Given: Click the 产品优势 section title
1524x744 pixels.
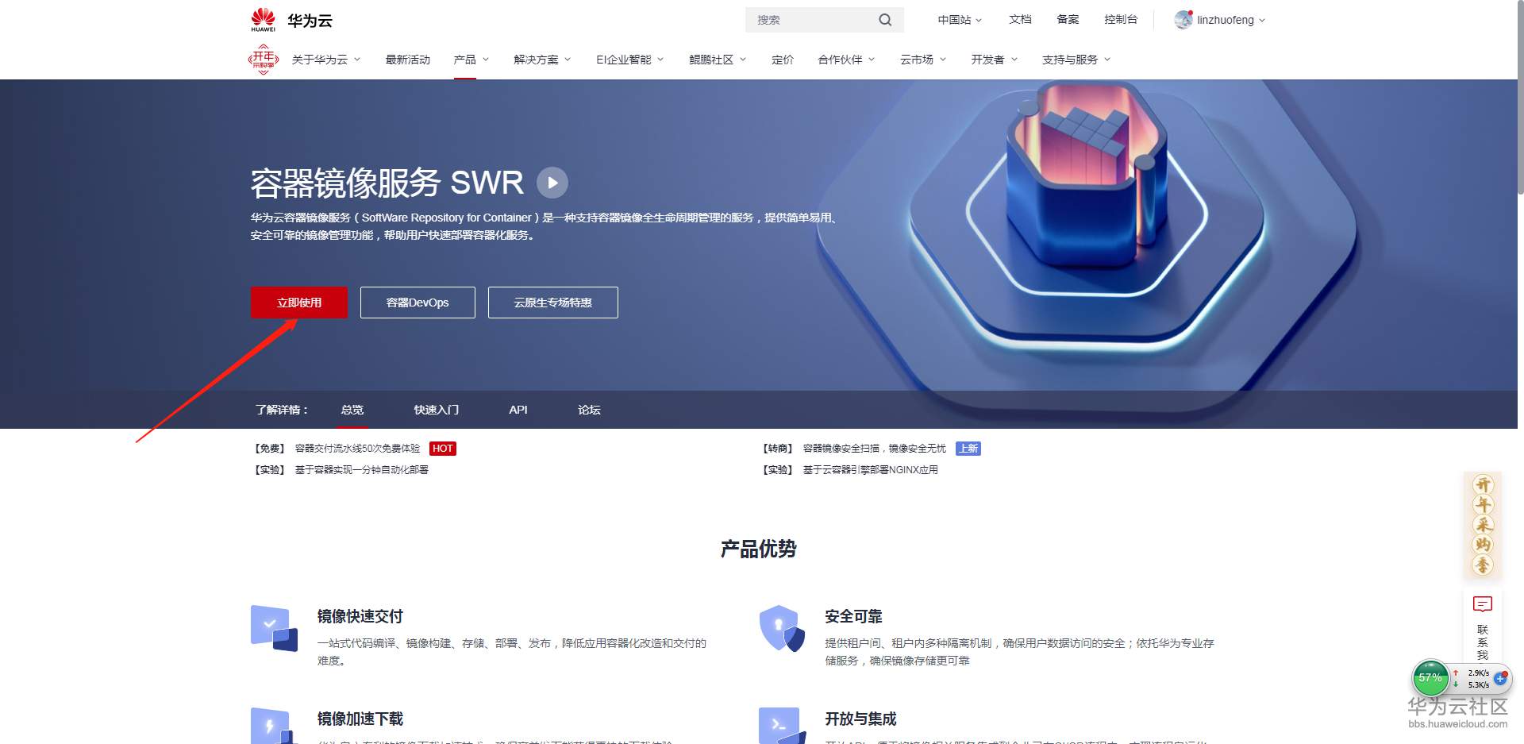Looking at the screenshot, I should pyautogui.click(x=758, y=549).
